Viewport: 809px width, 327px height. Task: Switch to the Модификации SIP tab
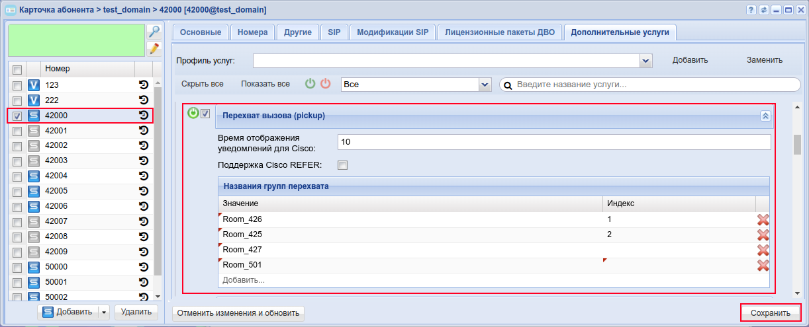coord(392,32)
